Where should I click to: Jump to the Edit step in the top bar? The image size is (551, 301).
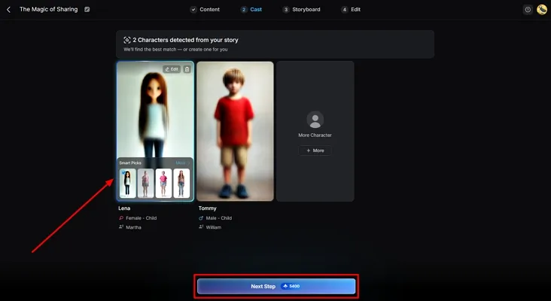click(x=351, y=10)
